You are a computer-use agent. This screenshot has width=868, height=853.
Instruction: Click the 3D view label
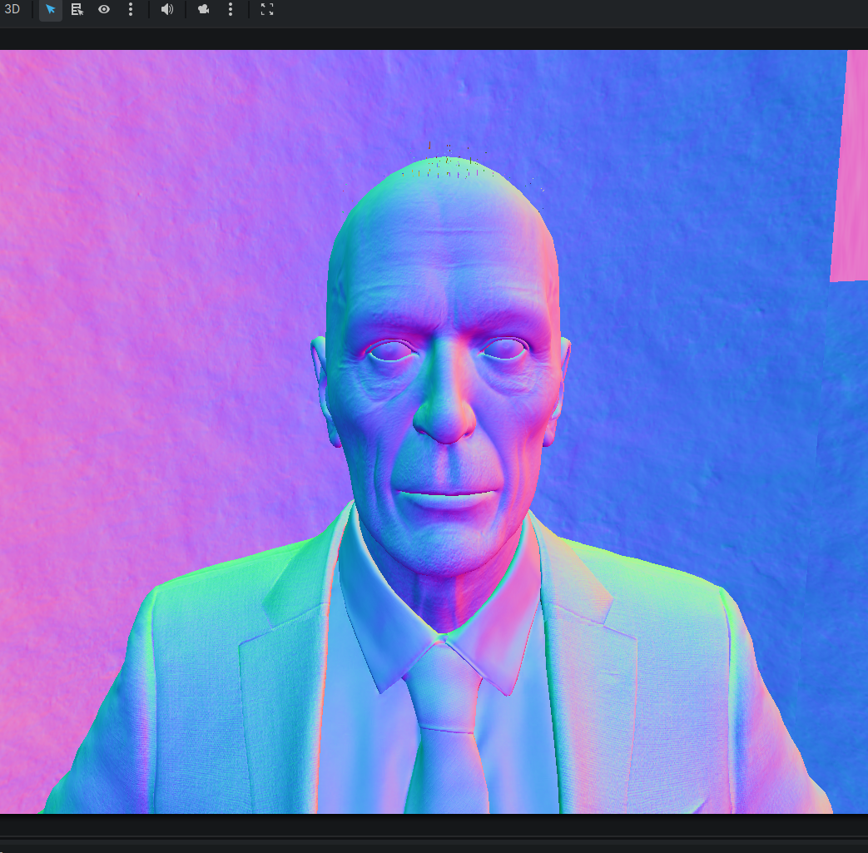pyautogui.click(x=12, y=9)
